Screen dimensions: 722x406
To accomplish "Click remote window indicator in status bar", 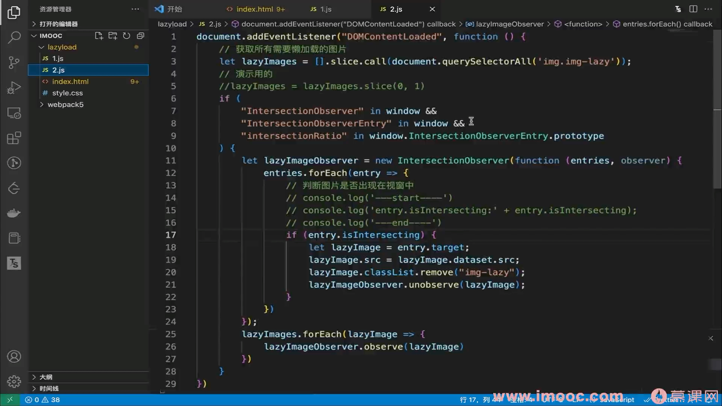I will click(x=10, y=400).
